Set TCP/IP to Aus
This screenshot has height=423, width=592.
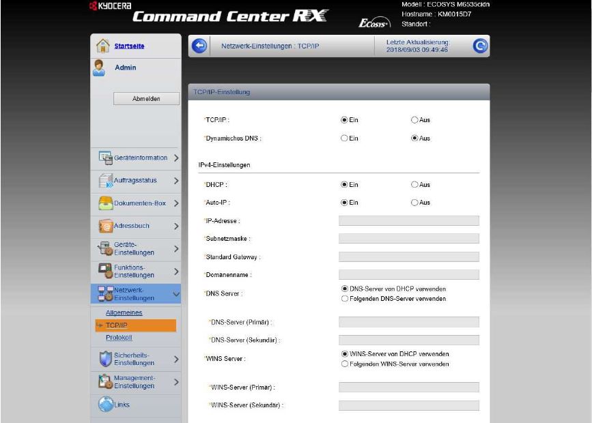click(414, 120)
